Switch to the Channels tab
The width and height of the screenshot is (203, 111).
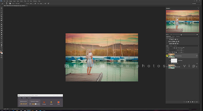coord(175,46)
